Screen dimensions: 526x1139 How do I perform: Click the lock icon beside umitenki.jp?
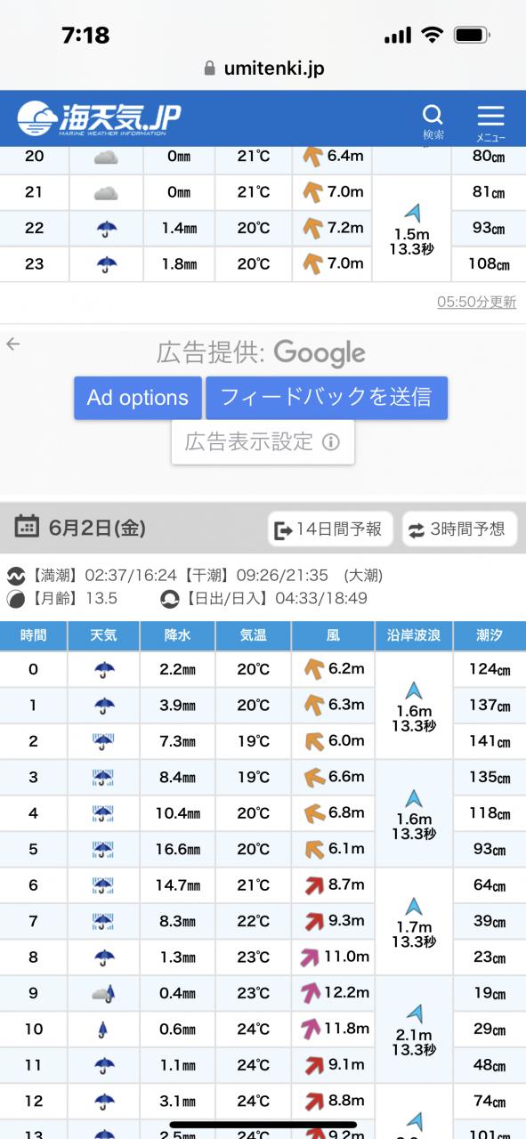(210, 69)
